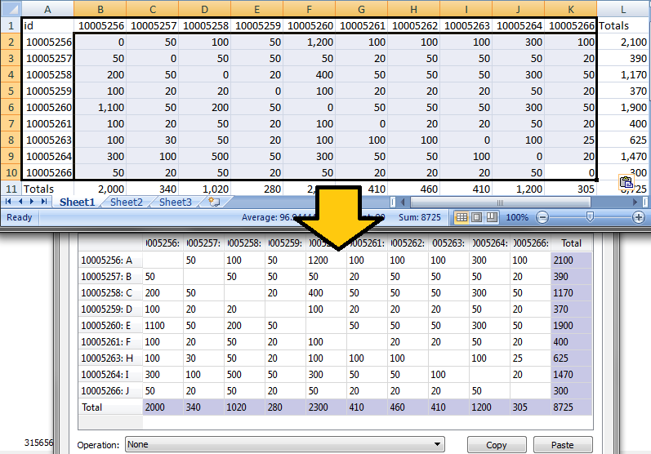Go to first sheet using navigation arrow
The image size is (651, 454).
click(8, 202)
